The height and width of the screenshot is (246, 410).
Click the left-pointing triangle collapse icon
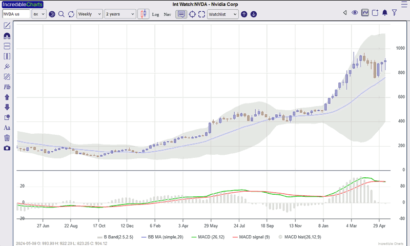(x=345, y=12)
